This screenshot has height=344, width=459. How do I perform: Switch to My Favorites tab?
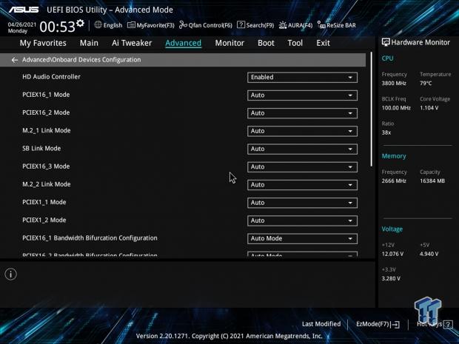(x=43, y=43)
